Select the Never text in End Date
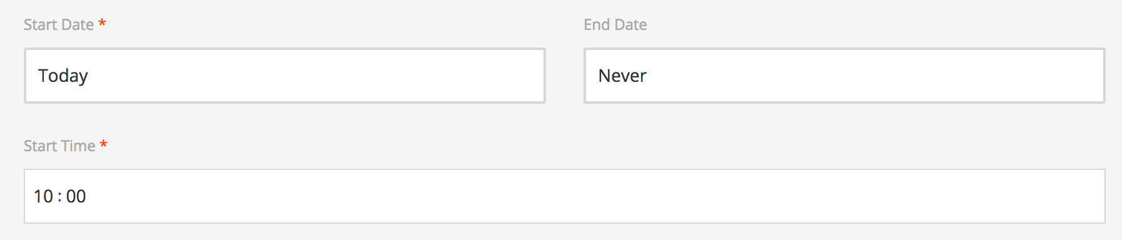 (x=622, y=76)
